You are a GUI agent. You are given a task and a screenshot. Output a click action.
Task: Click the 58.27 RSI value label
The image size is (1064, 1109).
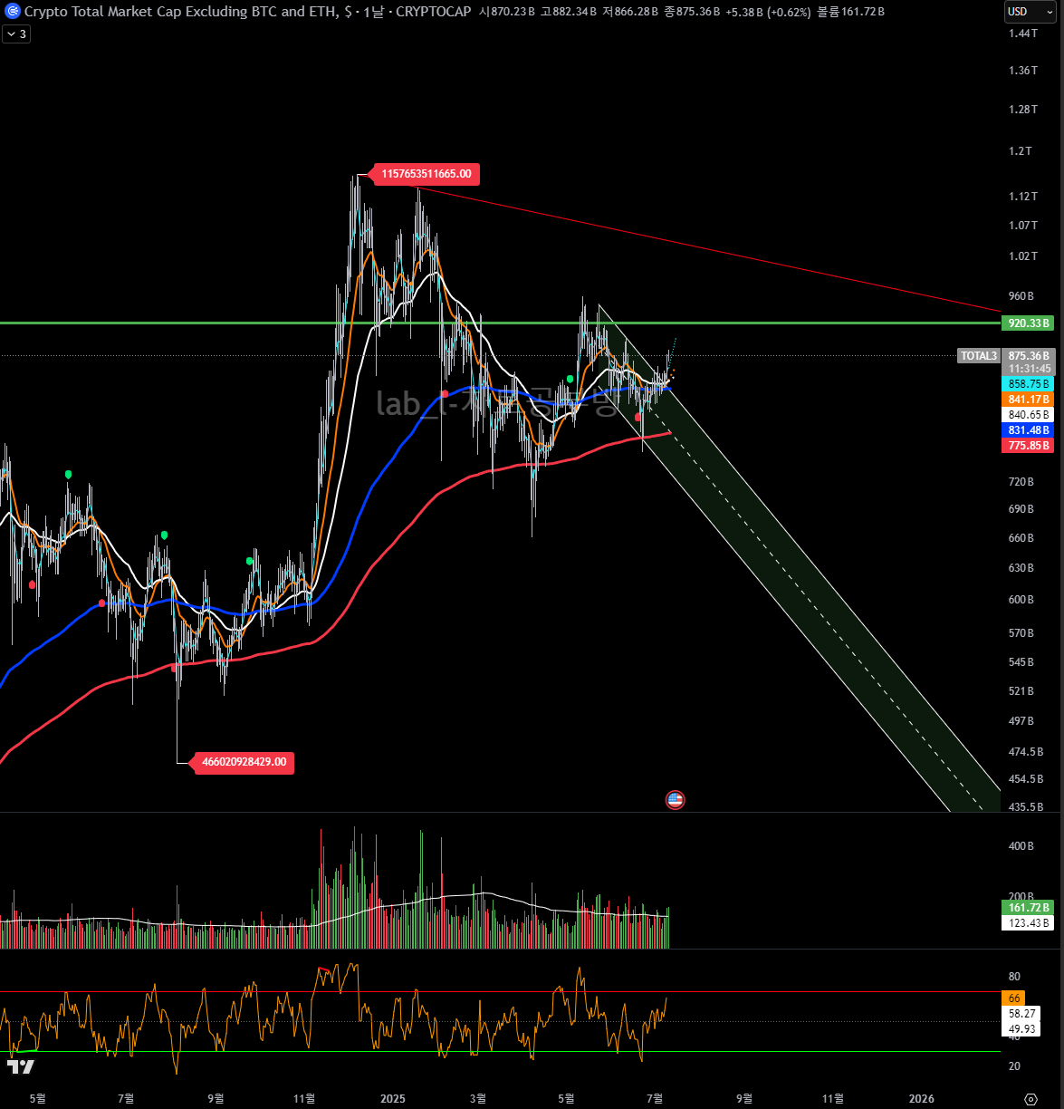pos(1021,1014)
